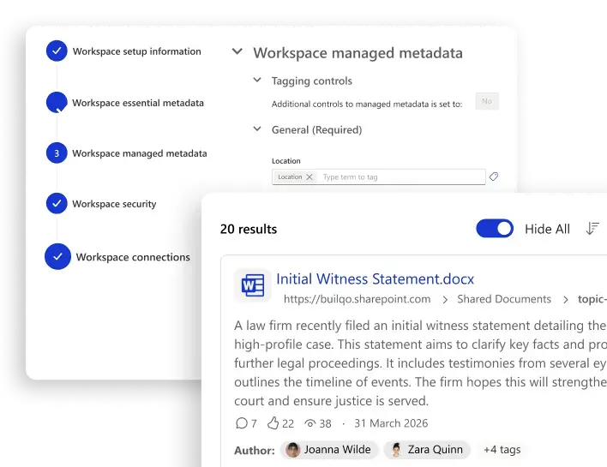Collapse the Tagging controls section
Viewport: 607px width, 467px height.
coord(257,81)
